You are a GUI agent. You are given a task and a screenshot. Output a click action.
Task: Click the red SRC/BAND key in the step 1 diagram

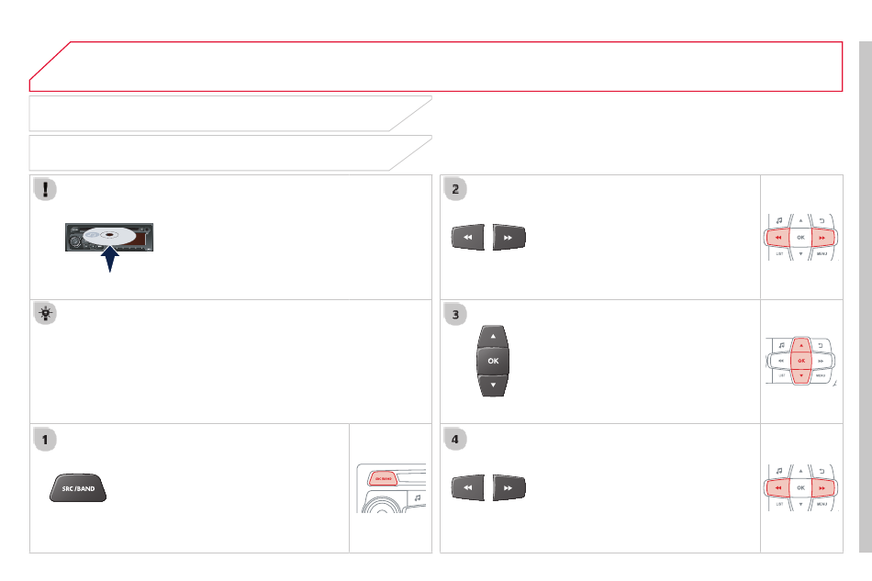pyautogui.click(x=383, y=478)
